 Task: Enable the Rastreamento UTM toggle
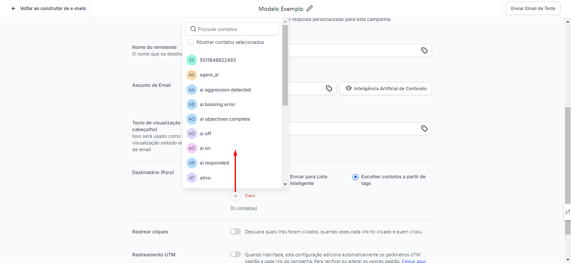click(236, 254)
